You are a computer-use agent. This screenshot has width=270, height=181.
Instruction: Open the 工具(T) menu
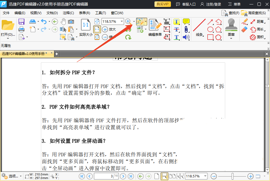click(100, 13)
